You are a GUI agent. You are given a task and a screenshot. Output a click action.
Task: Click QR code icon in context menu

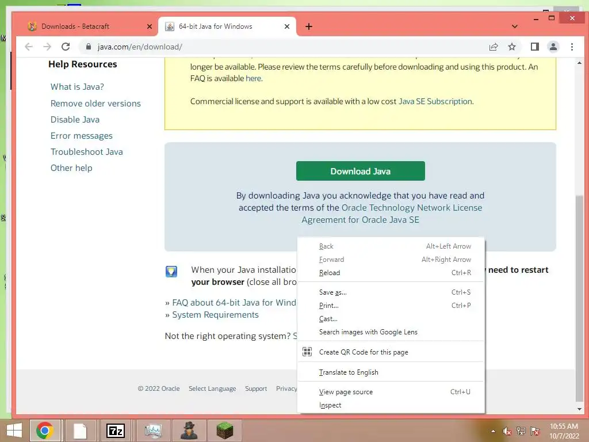307,352
